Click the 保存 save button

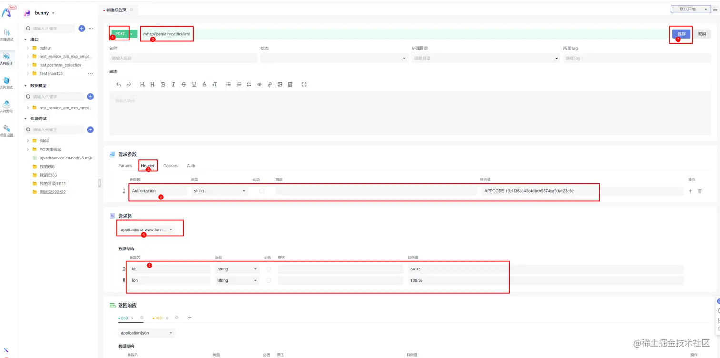pyautogui.click(x=681, y=34)
